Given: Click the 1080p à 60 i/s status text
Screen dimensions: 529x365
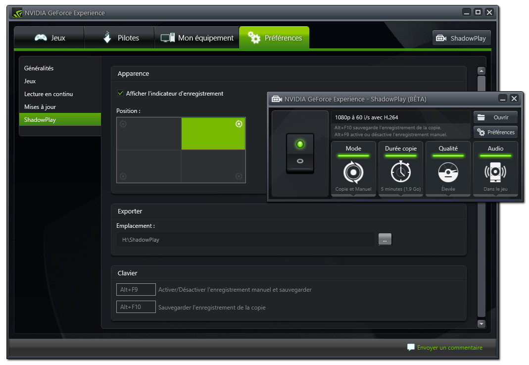Looking at the screenshot, I should click(x=366, y=117).
